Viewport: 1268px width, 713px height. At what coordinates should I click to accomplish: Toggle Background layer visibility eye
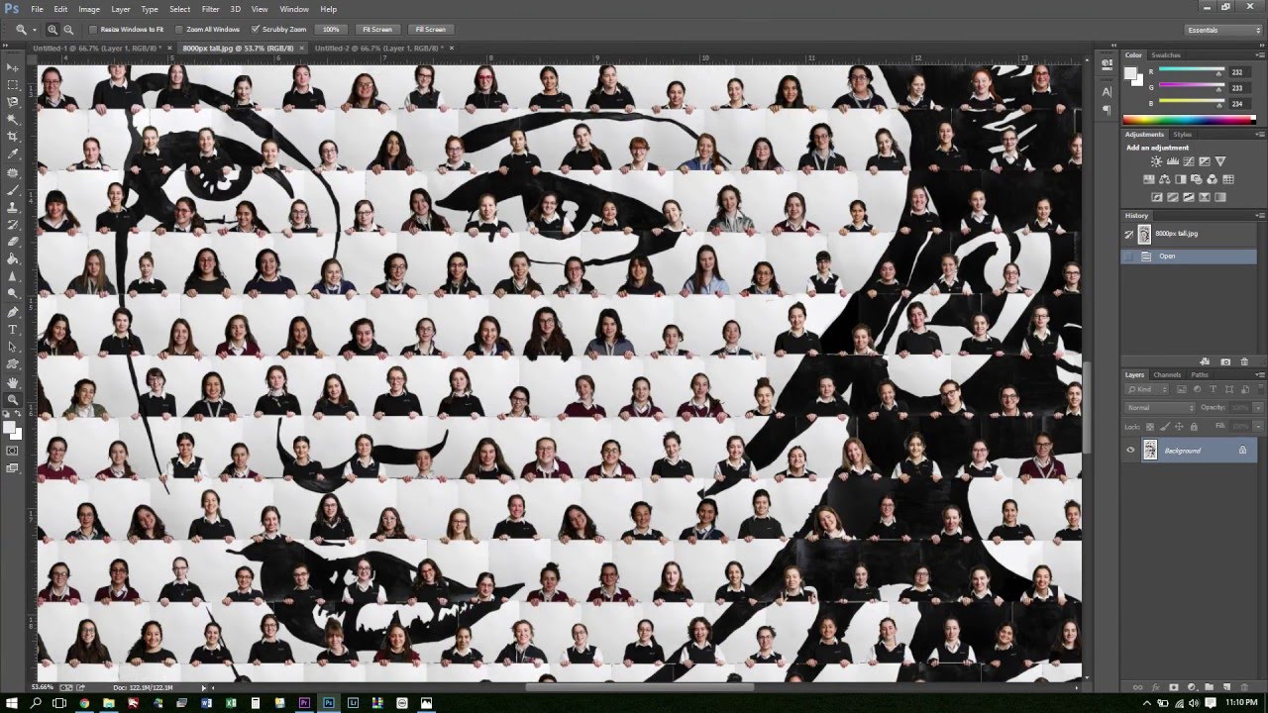click(1130, 451)
